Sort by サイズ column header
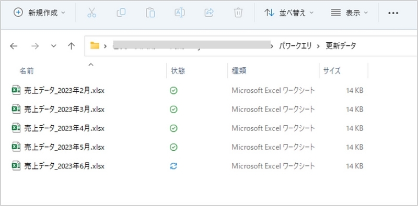 pyautogui.click(x=332, y=71)
